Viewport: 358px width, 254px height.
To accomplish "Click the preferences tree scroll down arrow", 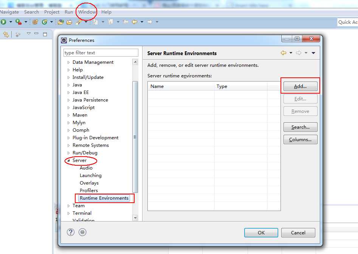I will click(x=135, y=218).
